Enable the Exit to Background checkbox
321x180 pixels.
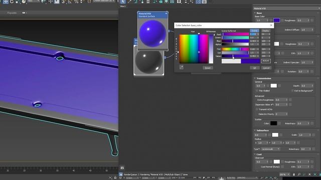coord(292,90)
